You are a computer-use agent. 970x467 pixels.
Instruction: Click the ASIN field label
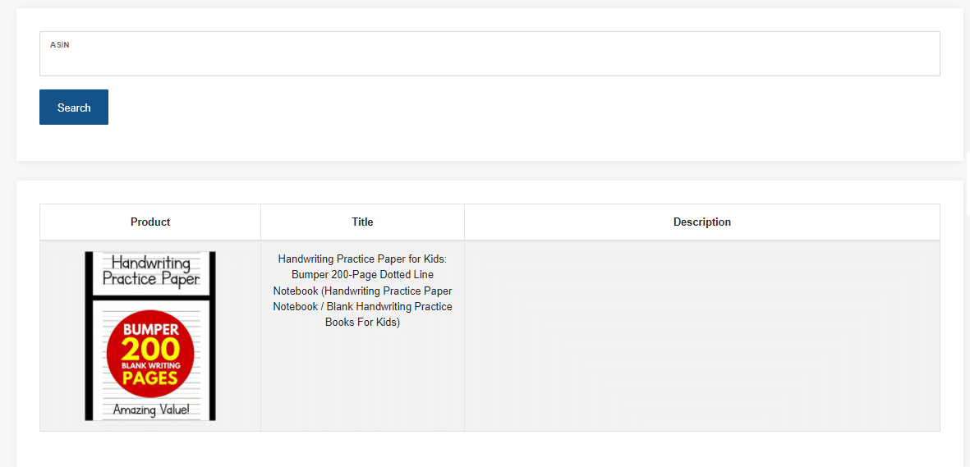pos(59,45)
